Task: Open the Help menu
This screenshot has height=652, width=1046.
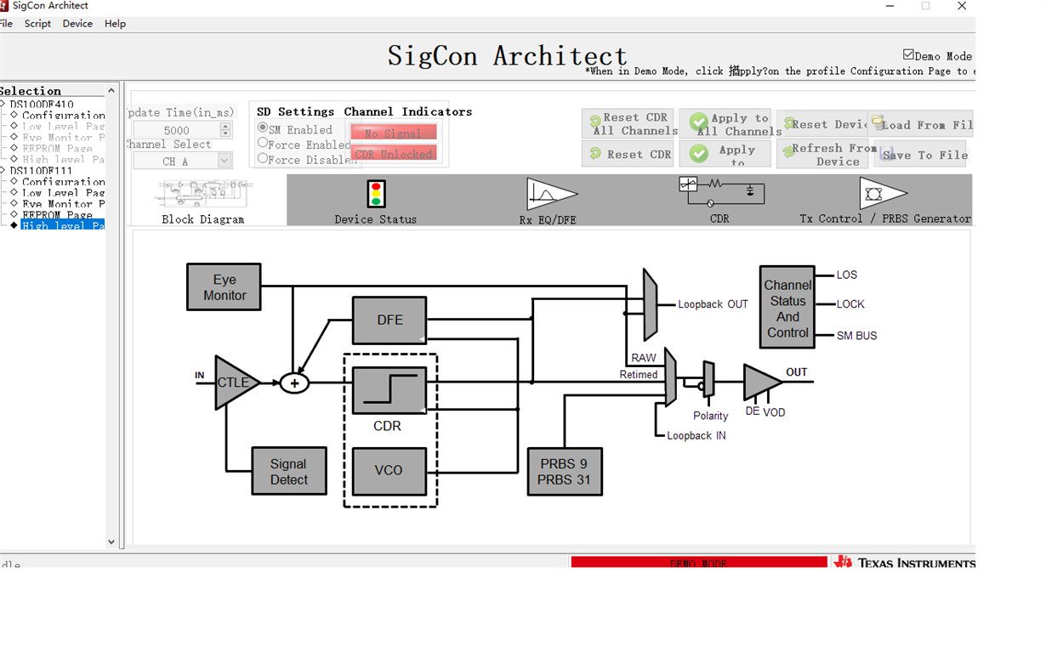Action: coord(115,24)
